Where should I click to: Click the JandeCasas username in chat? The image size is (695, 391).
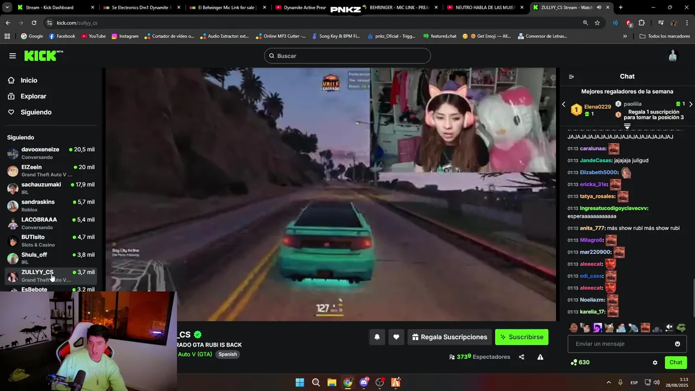(596, 161)
